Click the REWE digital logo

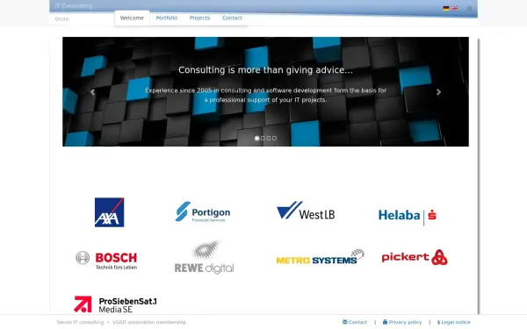(x=205, y=257)
